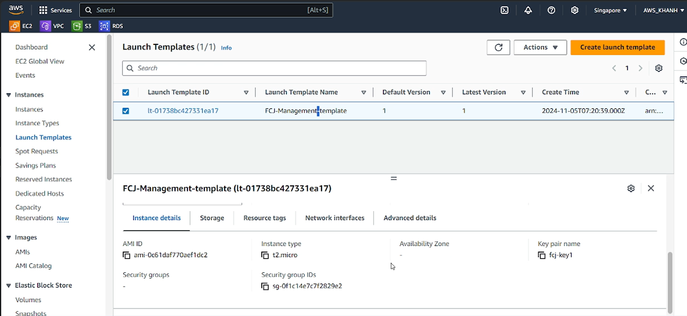Image resolution: width=687 pixels, height=316 pixels.
Task: Click the split panel resize handle
Action: [x=393, y=179]
